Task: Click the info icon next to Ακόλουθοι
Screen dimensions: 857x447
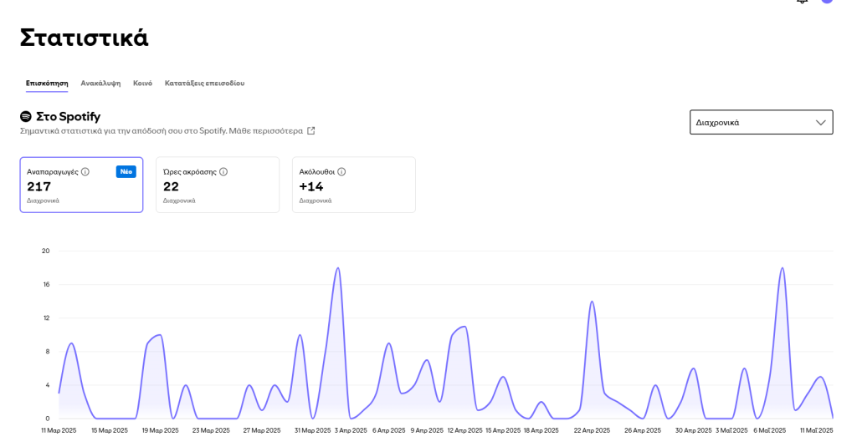Action: 341,171
